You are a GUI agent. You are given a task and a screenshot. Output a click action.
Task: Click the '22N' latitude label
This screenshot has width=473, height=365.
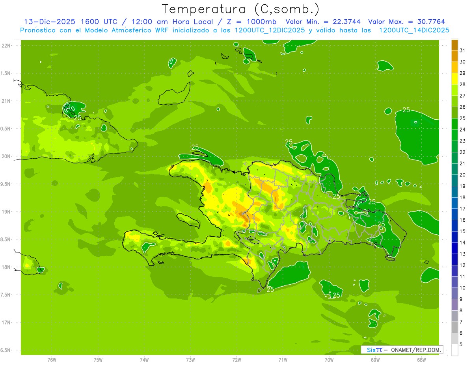[x=6, y=46]
